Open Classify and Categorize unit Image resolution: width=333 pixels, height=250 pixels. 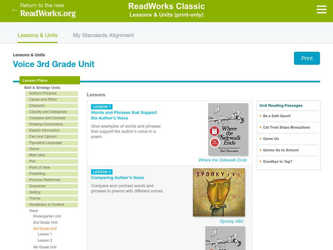[x=52, y=112]
